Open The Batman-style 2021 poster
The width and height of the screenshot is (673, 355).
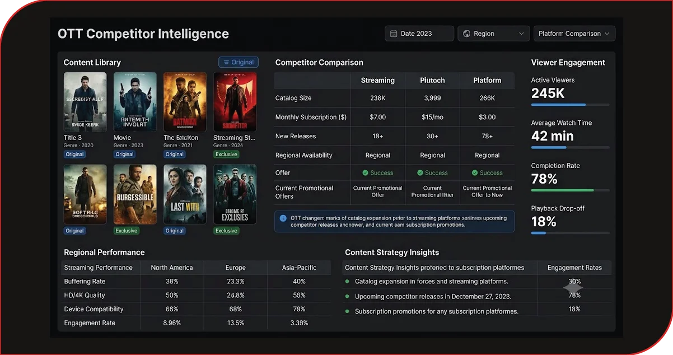click(x=185, y=102)
